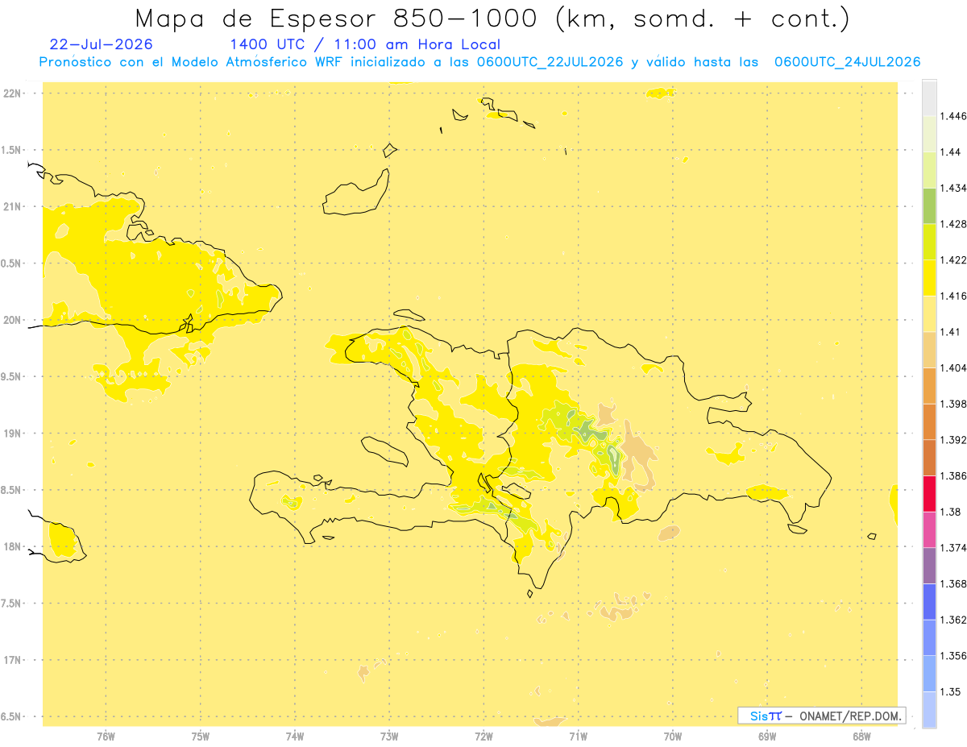Click the red legend swatch above 1.38

[929, 494]
